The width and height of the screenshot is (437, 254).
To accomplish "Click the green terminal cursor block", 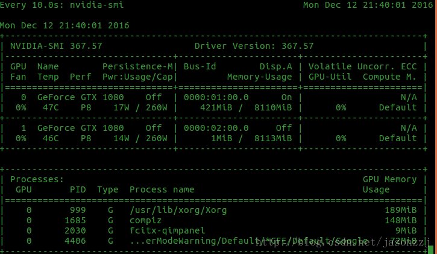I will point(430,250).
